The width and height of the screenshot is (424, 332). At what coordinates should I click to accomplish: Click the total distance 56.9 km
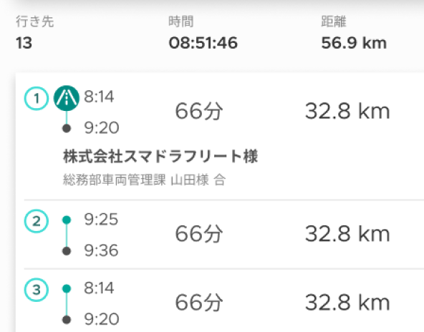pos(354,43)
